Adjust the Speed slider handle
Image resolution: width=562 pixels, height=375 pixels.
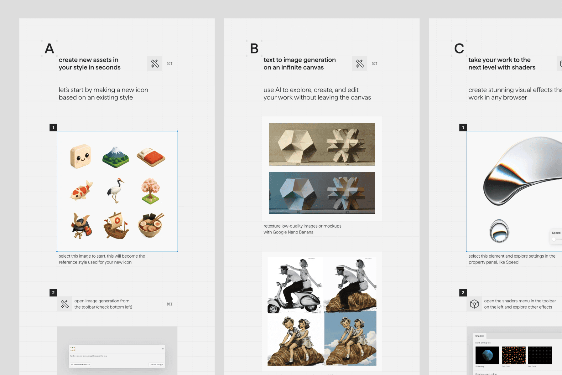click(x=554, y=239)
